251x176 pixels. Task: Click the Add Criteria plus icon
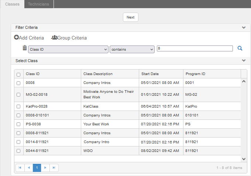coord(16,37)
